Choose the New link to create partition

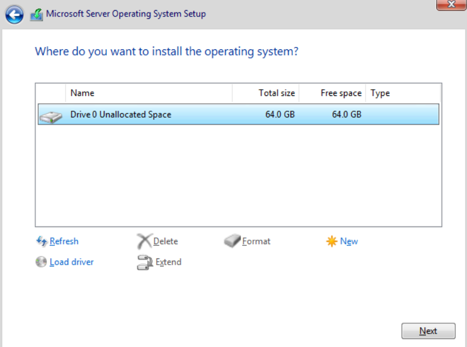pyautogui.click(x=349, y=241)
